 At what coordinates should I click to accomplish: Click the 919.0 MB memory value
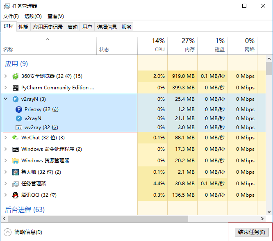tap(183, 76)
